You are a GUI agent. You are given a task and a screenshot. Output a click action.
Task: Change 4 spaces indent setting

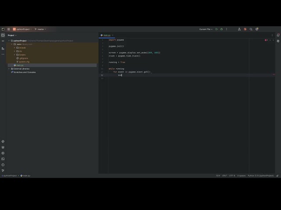click(241, 176)
